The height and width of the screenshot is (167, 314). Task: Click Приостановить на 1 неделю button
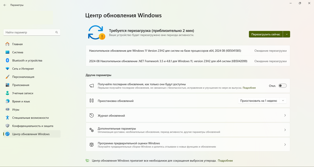pos(259,101)
